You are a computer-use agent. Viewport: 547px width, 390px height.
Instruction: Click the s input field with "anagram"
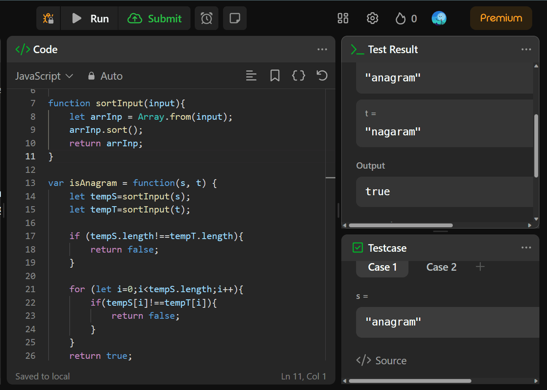point(448,322)
